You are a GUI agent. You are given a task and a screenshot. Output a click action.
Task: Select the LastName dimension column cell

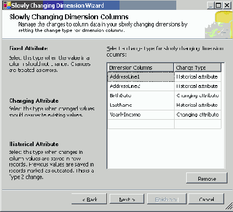141,105
